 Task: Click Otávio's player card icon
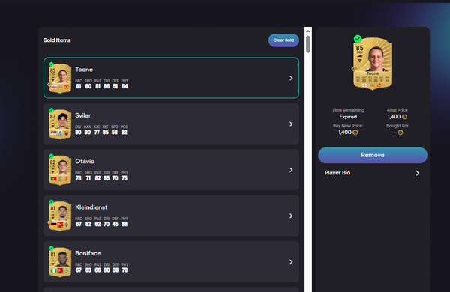pyautogui.click(x=60, y=170)
